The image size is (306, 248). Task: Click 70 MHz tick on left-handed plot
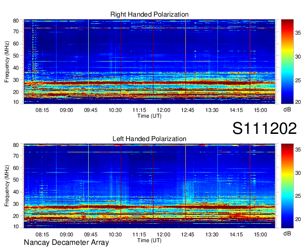click(16, 156)
